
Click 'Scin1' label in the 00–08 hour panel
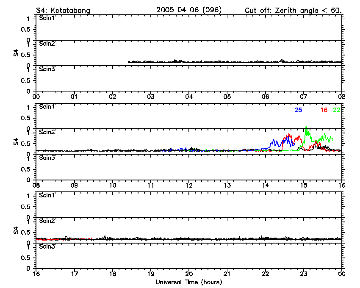click(47, 18)
